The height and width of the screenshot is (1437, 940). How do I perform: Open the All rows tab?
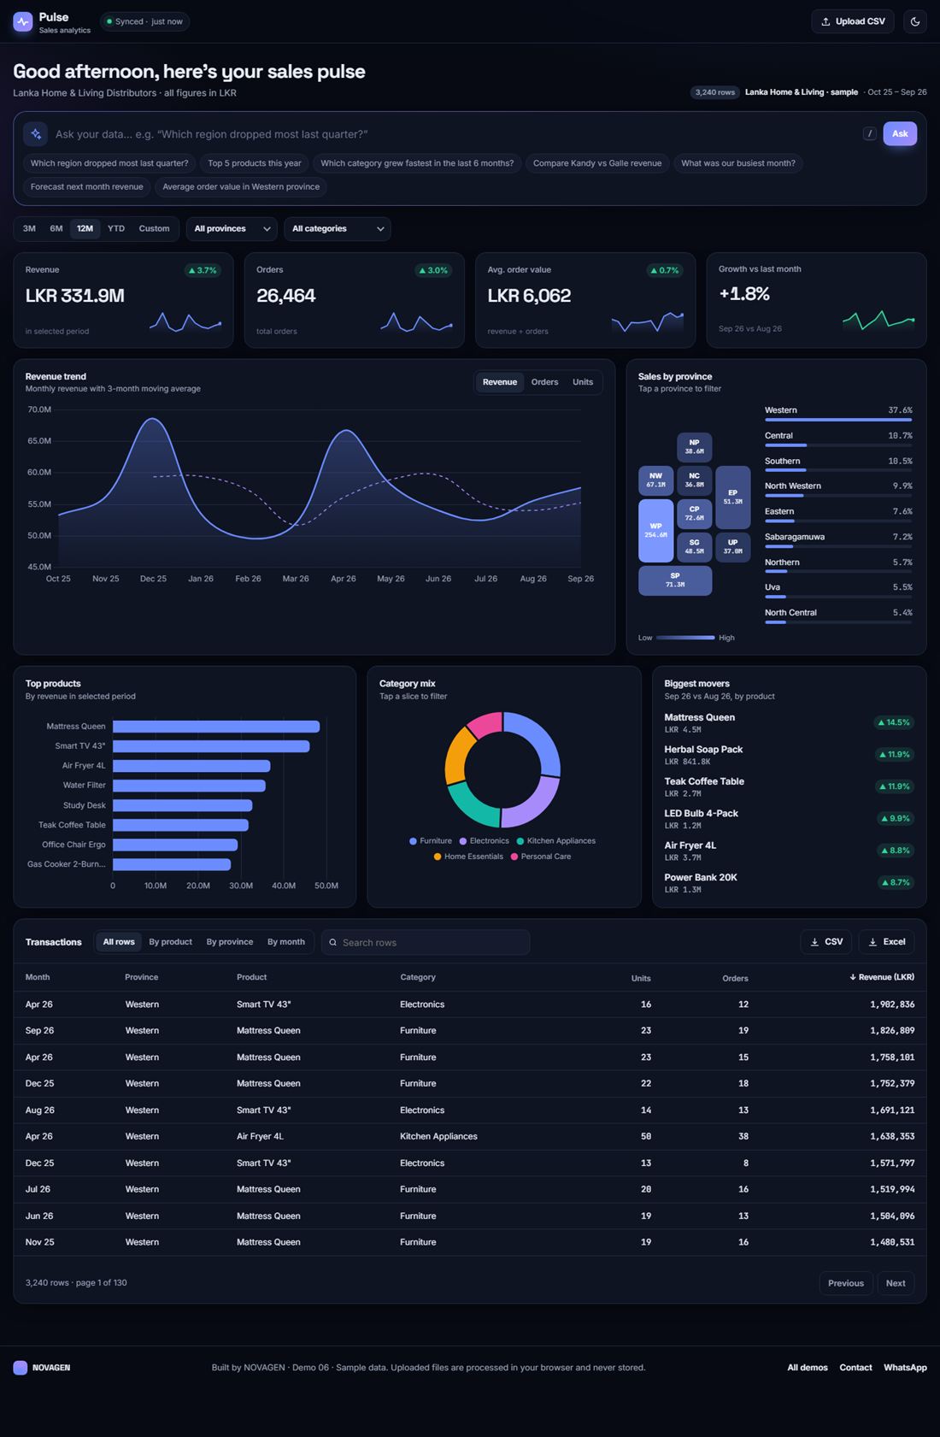pyautogui.click(x=119, y=942)
